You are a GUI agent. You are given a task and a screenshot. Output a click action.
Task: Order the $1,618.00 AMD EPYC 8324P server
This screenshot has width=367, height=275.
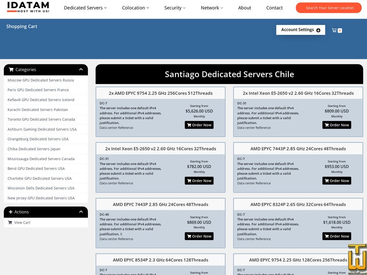click(x=337, y=236)
